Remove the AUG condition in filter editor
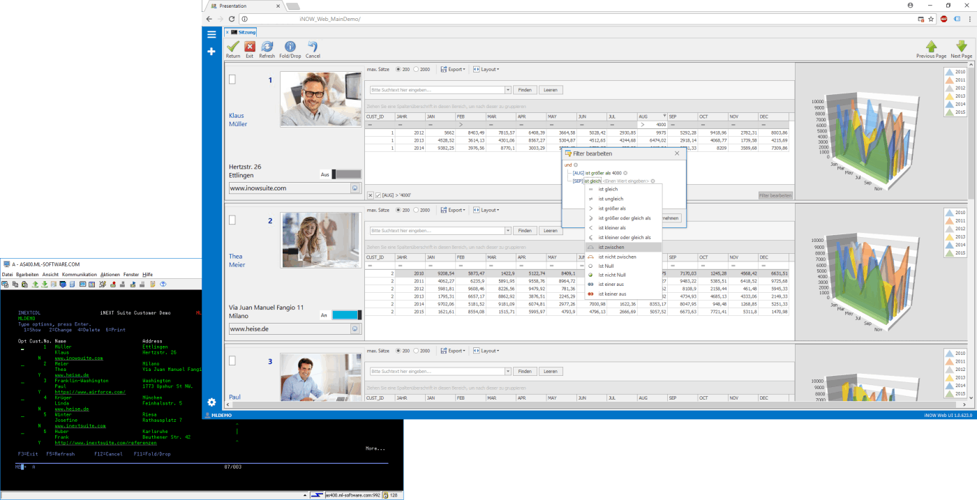Image resolution: width=977 pixels, height=500 pixels. point(625,173)
